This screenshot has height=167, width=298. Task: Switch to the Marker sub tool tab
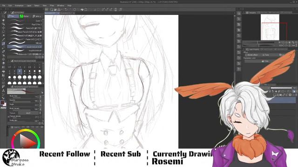(x=24, y=16)
